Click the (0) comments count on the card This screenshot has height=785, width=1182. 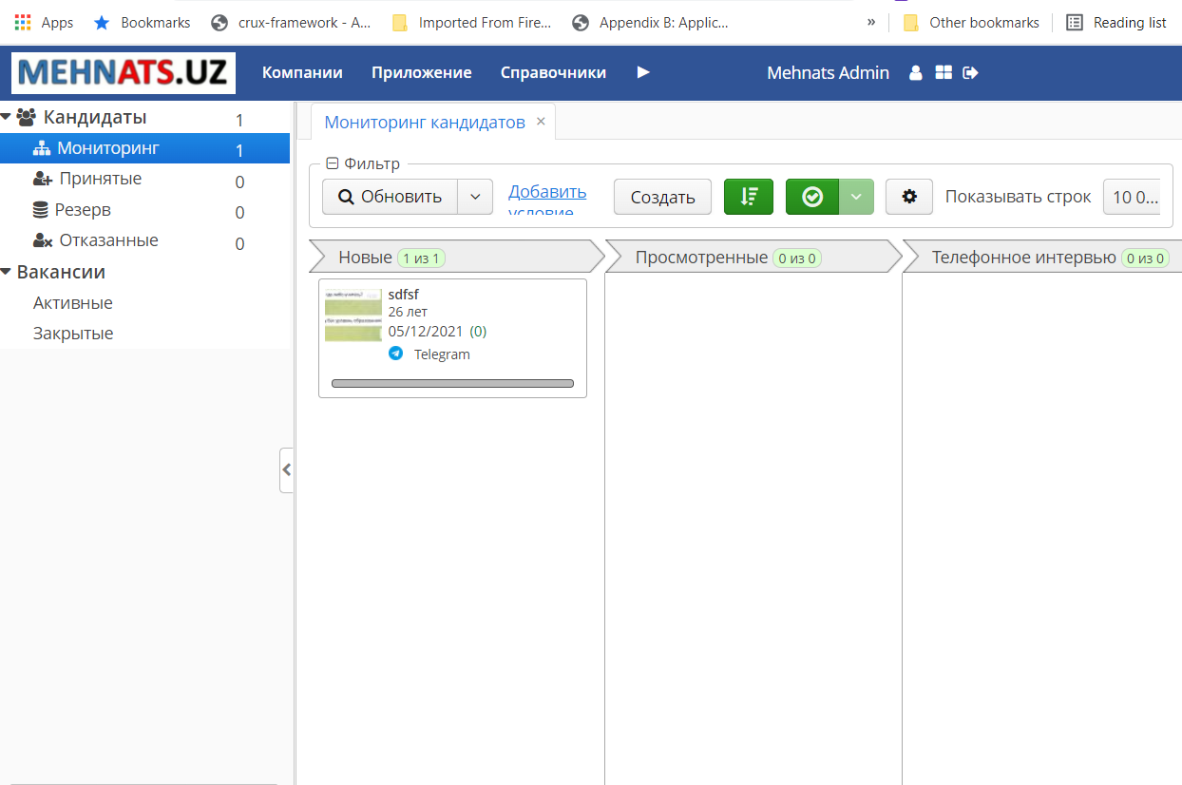(x=478, y=331)
